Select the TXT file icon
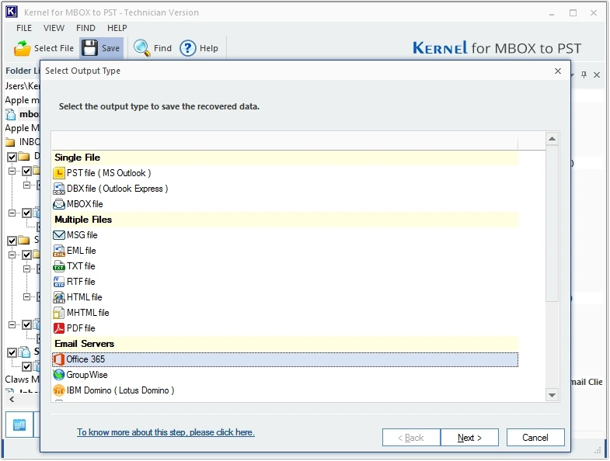Viewport: 610px width, 461px height. click(59, 266)
